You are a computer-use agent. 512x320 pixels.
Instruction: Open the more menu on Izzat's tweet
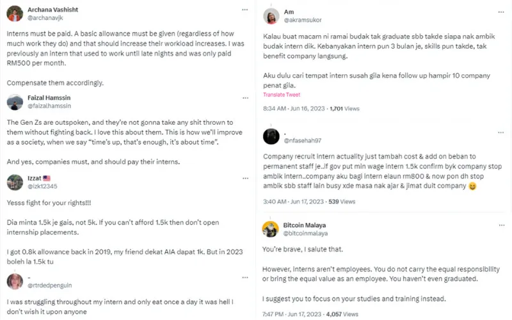[245, 176]
